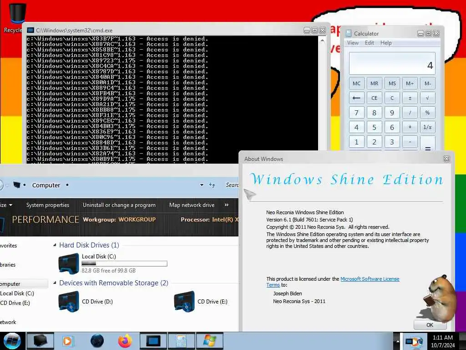Click the calculator digit 7 button

(356, 113)
